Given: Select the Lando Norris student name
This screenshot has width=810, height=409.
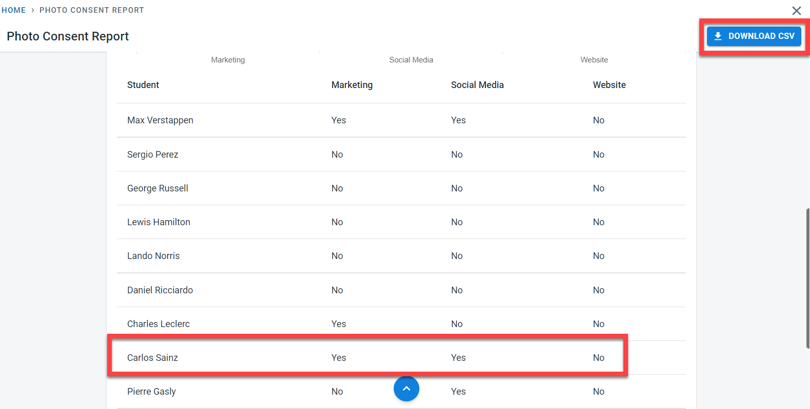Looking at the screenshot, I should pos(153,256).
